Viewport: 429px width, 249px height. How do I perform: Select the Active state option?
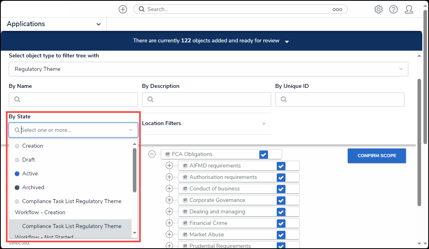30,174
